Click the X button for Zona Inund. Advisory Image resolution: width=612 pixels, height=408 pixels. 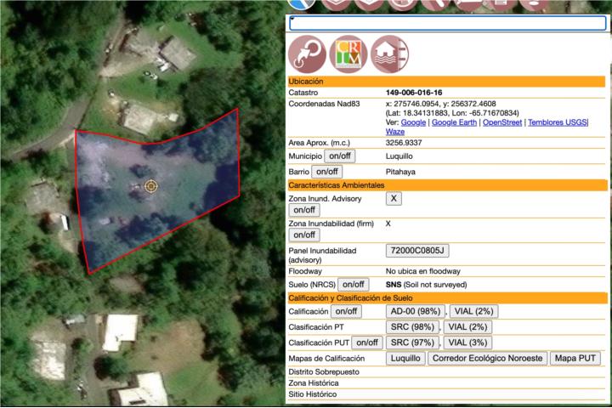coord(394,199)
